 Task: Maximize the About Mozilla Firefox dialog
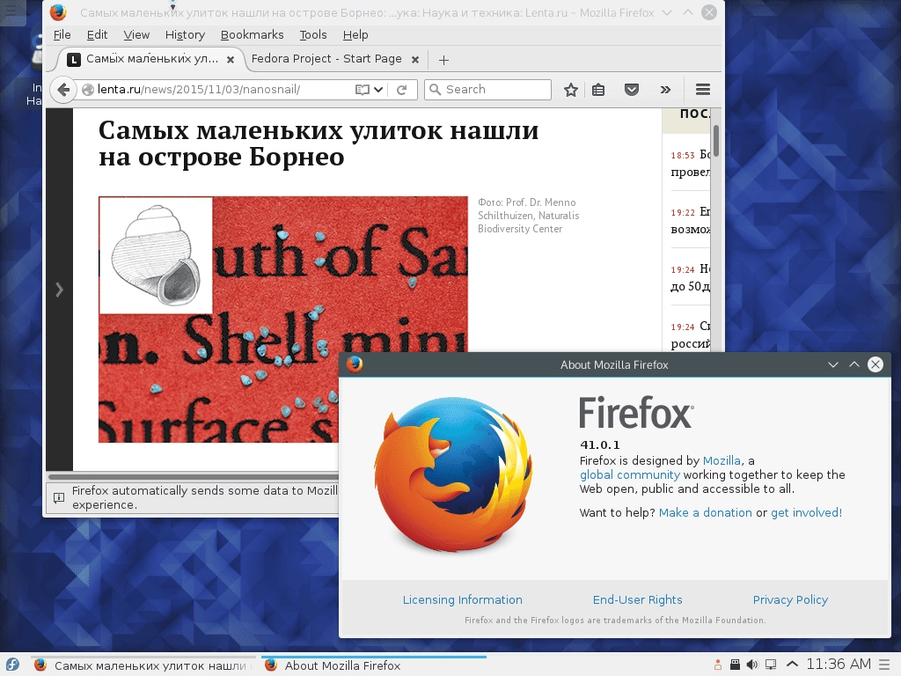click(854, 364)
